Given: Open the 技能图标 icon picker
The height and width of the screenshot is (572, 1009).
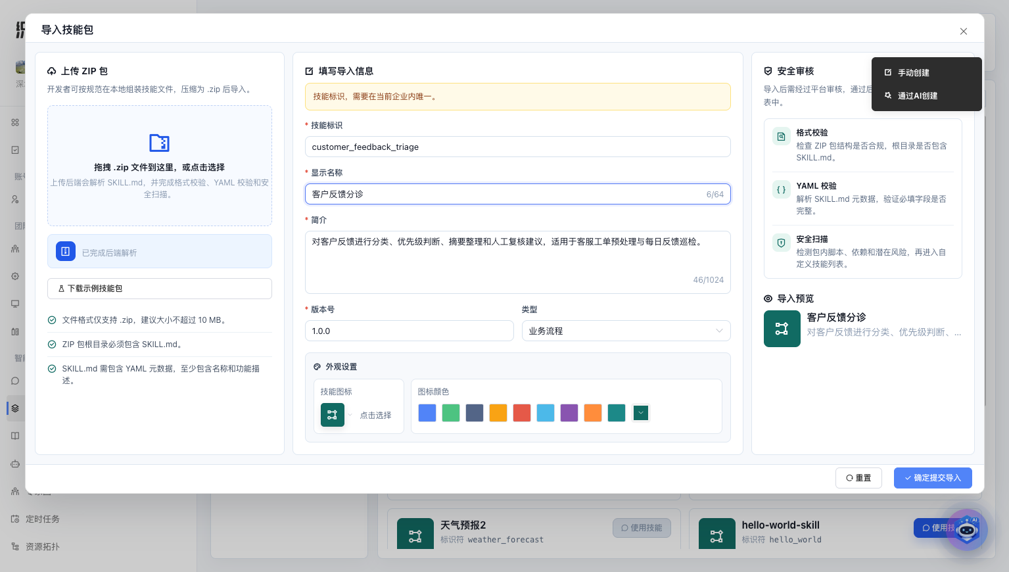Looking at the screenshot, I should [x=333, y=415].
